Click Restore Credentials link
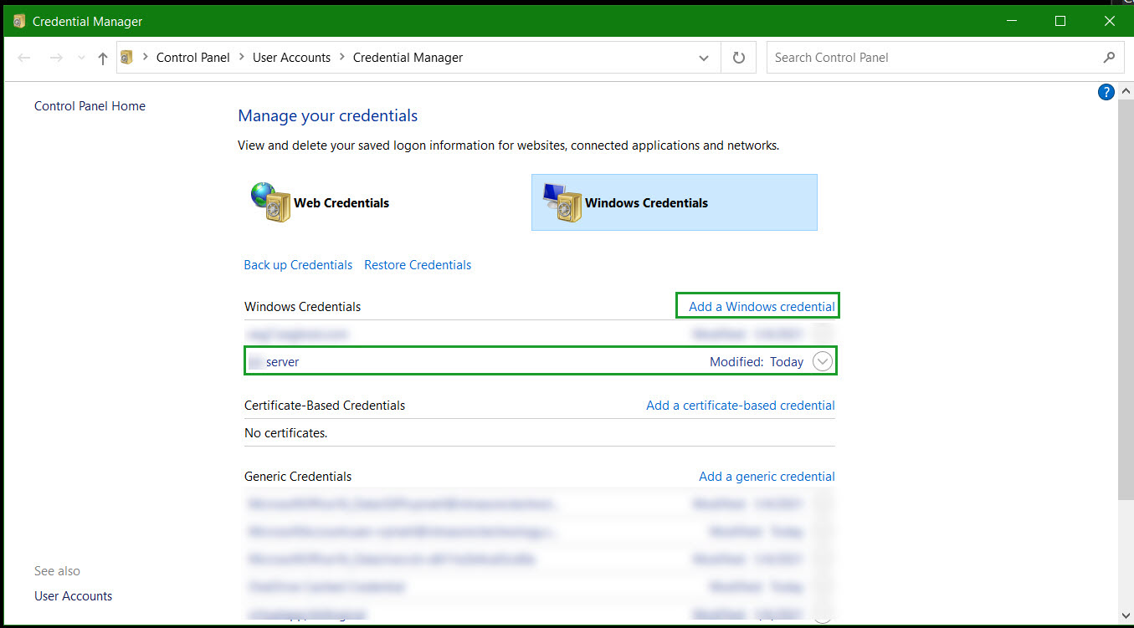 pos(418,264)
